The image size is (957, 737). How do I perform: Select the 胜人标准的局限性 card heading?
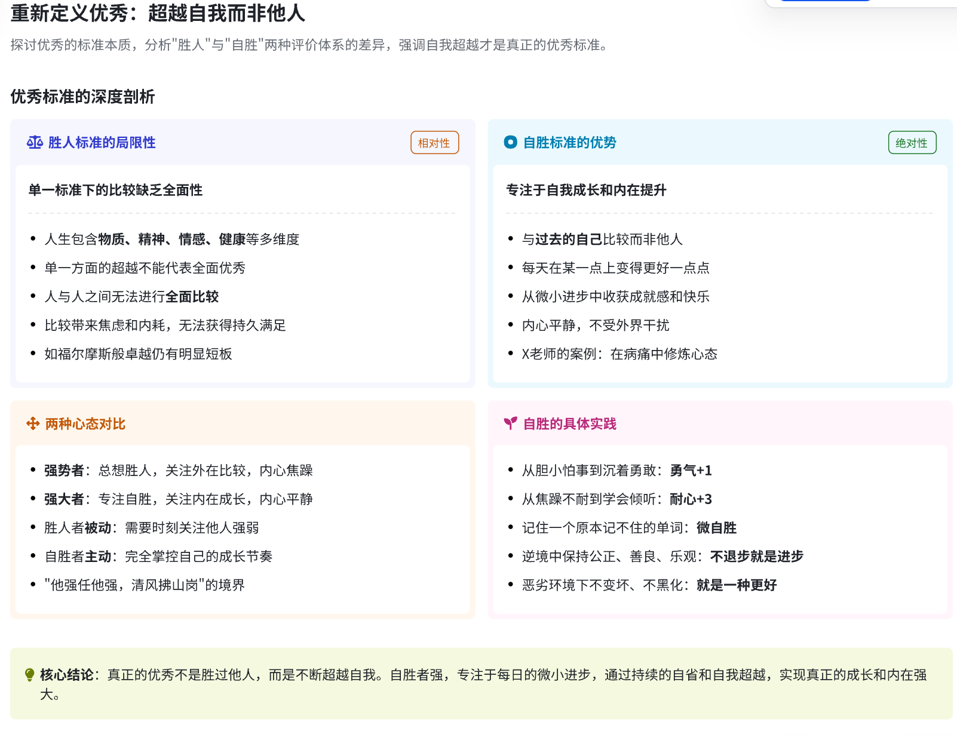coord(102,143)
